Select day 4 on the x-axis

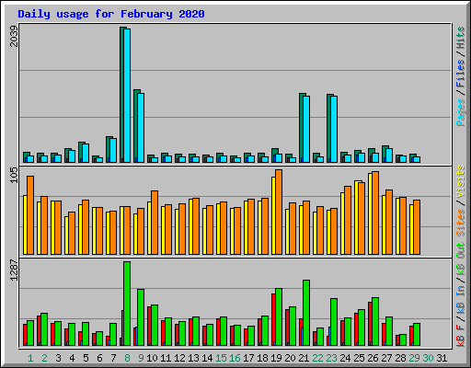pyautogui.click(x=72, y=358)
